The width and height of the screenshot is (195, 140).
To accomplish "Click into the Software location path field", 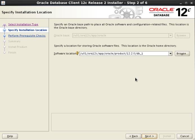I will pos(124,54).
